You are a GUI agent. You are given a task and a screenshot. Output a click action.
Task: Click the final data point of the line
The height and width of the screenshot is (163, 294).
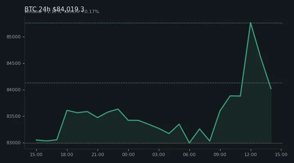click(271, 89)
